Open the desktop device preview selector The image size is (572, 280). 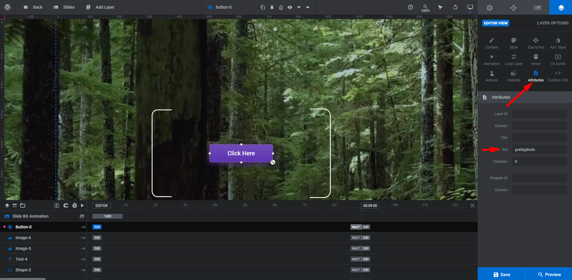470,8
